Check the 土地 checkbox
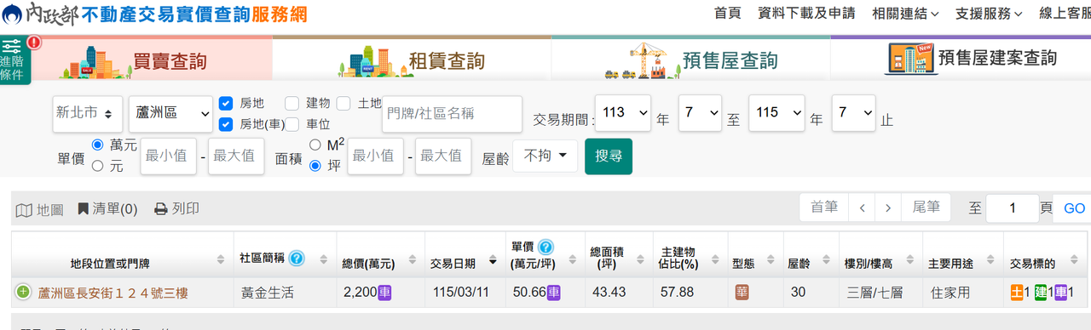This screenshot has height=330, width=1091. click(x=343, y=103)
